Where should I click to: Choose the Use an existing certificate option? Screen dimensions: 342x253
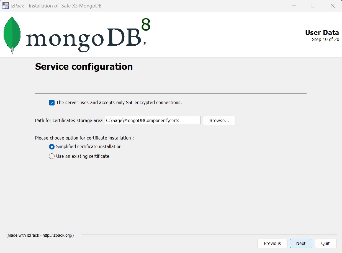52,156
